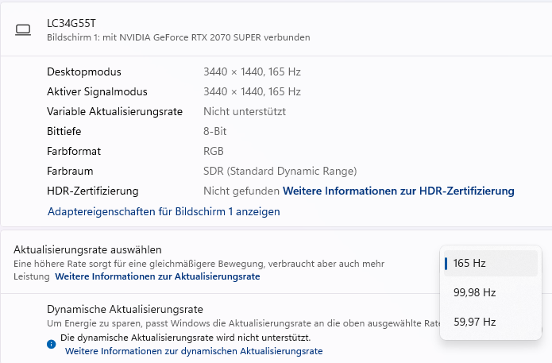
Task: Click the Variable Aktualisierungsrate label
Action: click(x=115, y=111)
